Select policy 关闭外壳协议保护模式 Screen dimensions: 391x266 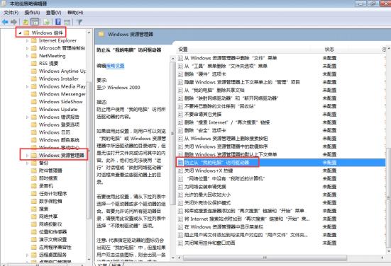[207, 202]
